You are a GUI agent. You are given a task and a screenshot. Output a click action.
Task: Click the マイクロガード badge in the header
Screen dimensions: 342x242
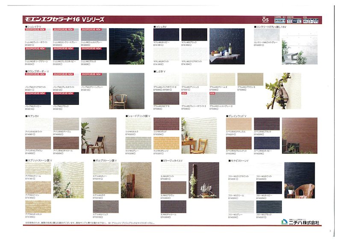280,21
